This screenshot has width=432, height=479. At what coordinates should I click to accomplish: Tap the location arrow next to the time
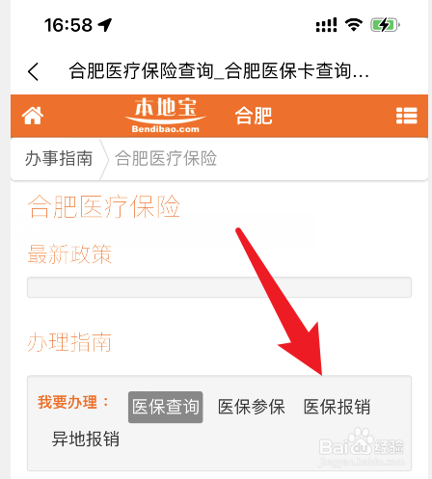pyautogui.click(x=105, y=25)
